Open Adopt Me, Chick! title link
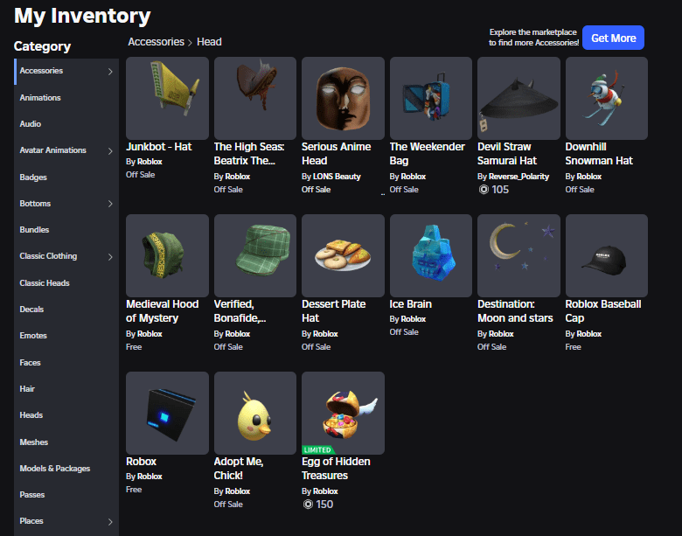 click(239, 469)
